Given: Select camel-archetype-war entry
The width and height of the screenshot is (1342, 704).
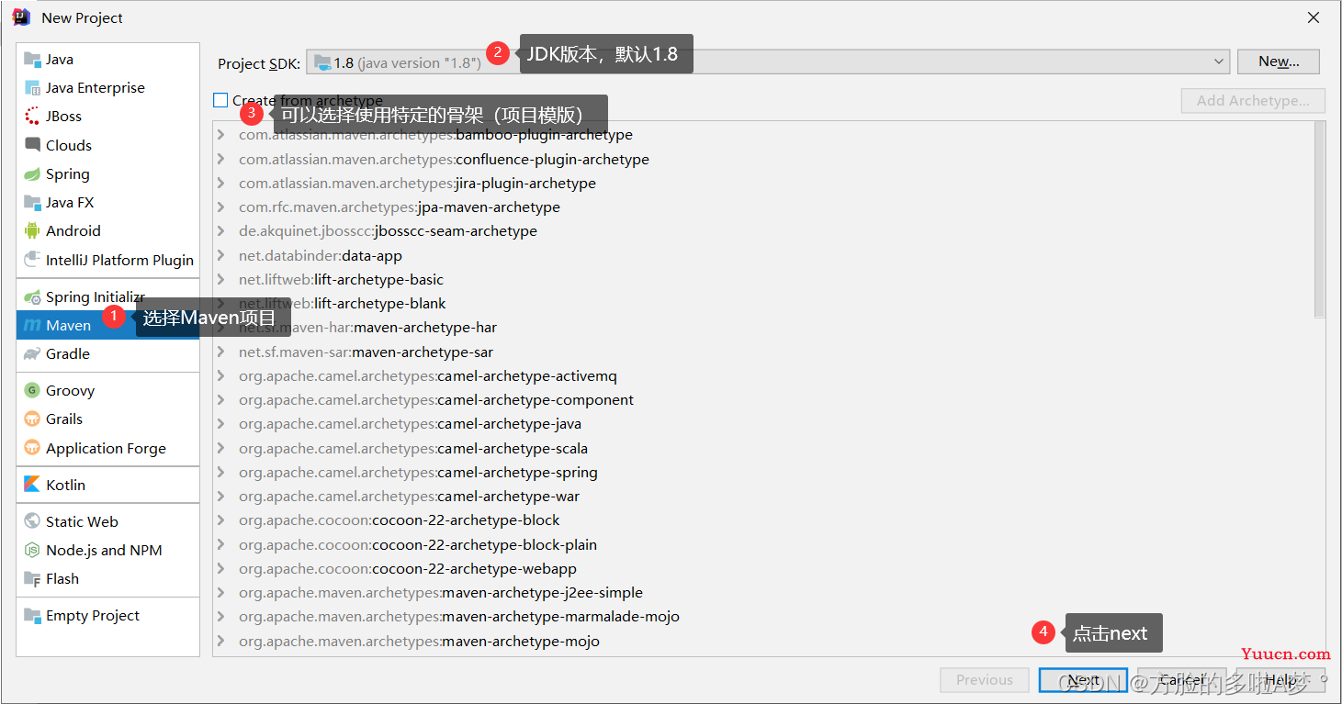Looking at the screenshot, I should (409, 497).
